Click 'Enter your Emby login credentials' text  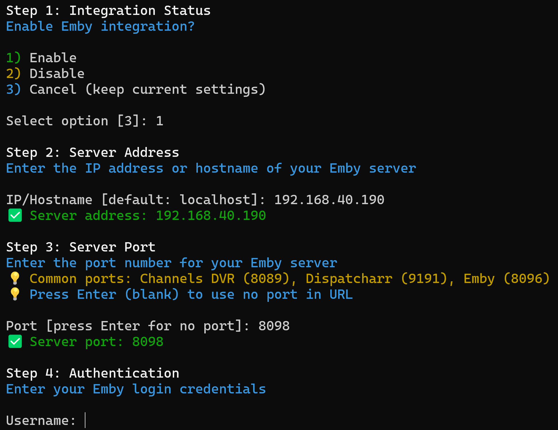[x=136, y=389]
